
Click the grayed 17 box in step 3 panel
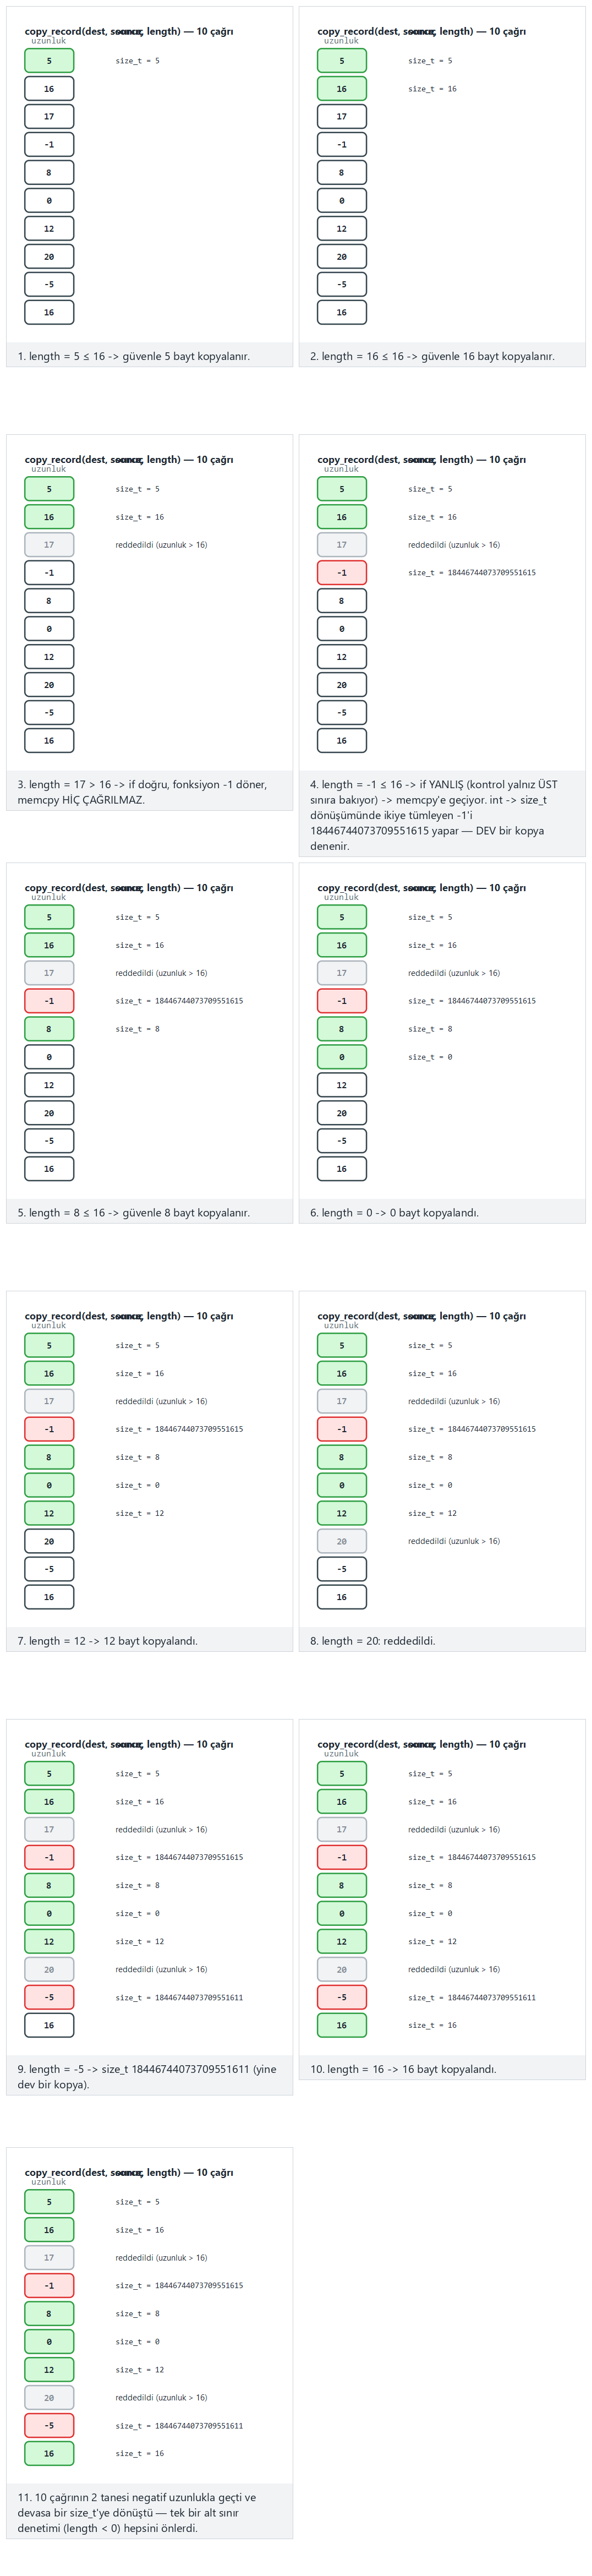pyautogui.click(x=49, y=545)
